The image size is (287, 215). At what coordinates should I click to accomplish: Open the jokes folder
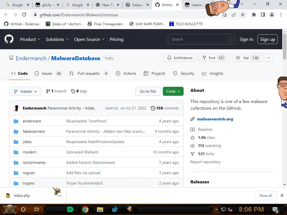click(x=27, y=142)
